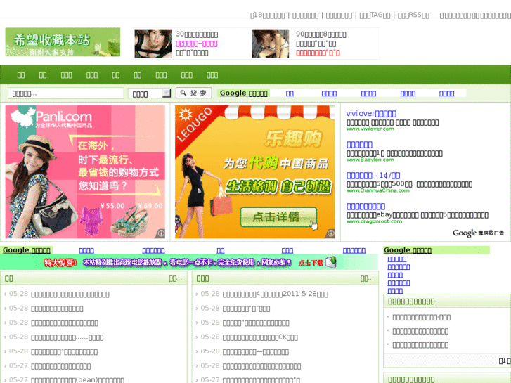
Task: Open the second woman thumbnail in top ad
Action: pos(270,44)
